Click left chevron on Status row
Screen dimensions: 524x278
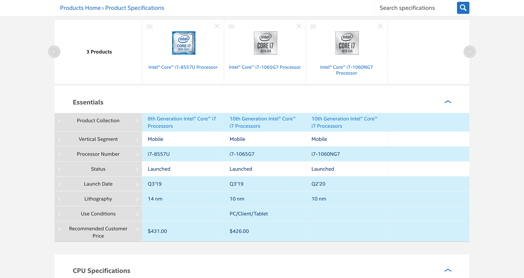tap(59, 169)
